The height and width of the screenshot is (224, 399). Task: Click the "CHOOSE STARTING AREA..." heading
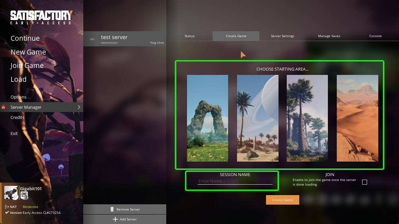[282, 69]
